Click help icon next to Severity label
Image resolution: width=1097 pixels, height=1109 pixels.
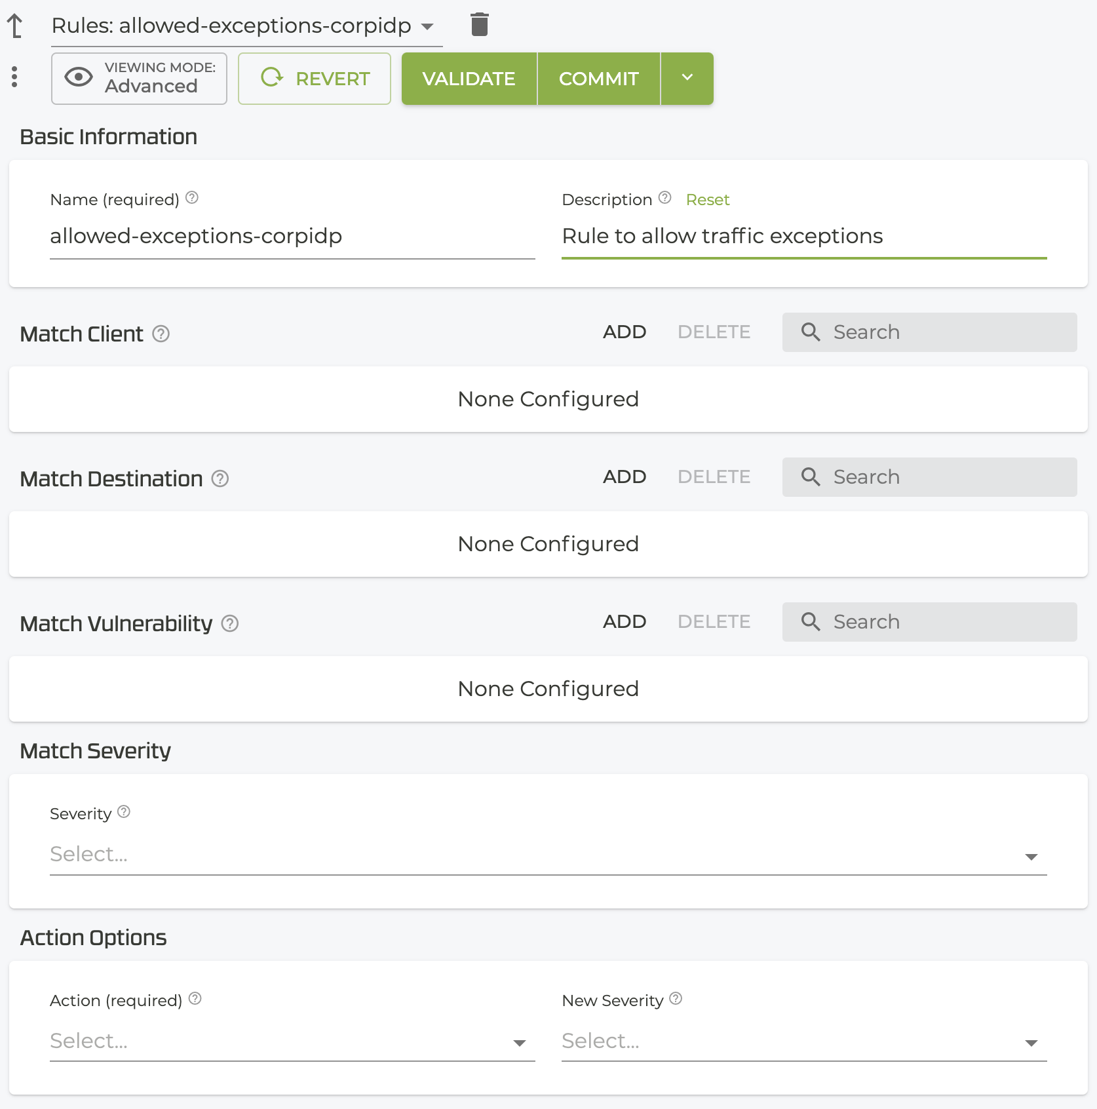[124, 812]
